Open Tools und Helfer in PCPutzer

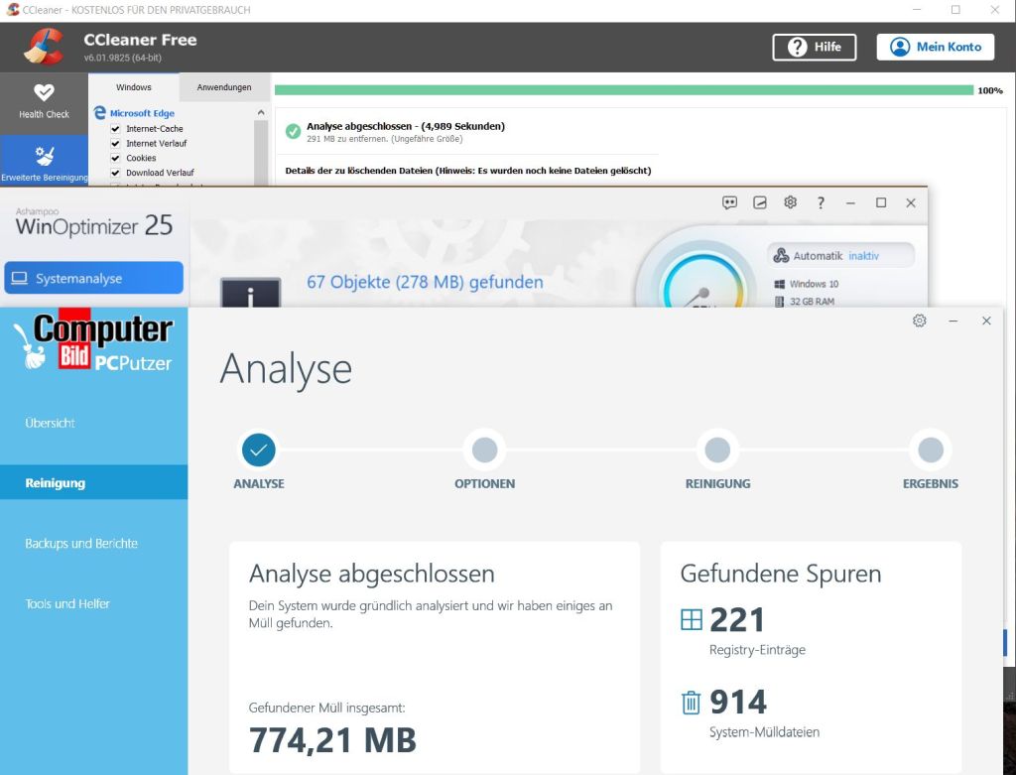[67, 603]
